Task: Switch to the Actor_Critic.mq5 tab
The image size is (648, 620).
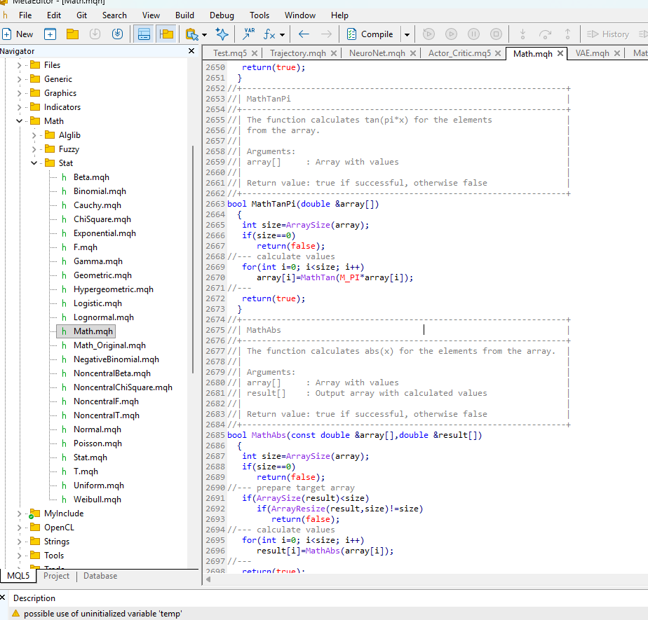Action: coord(459,53)
